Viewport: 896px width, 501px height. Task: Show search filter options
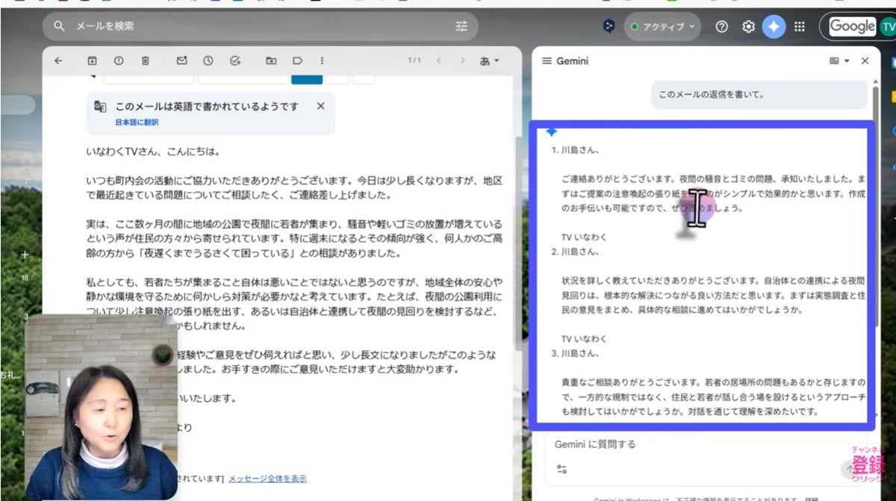point(461,26)
